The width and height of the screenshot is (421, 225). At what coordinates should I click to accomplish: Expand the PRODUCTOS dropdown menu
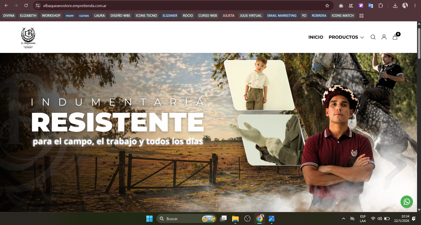(346, 37)
